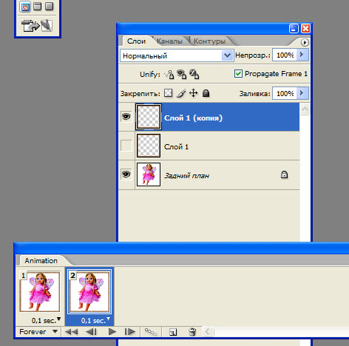Choose full screen mode with menu bar

(x=37, y=6)
